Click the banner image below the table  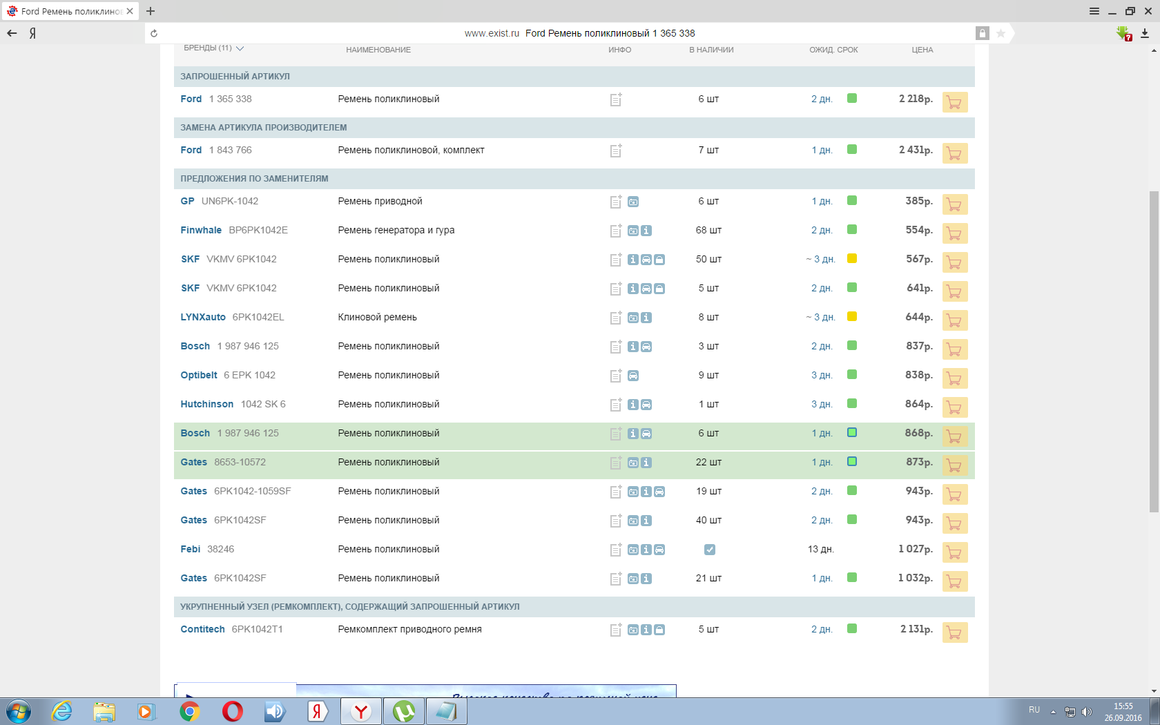(425, 691)
